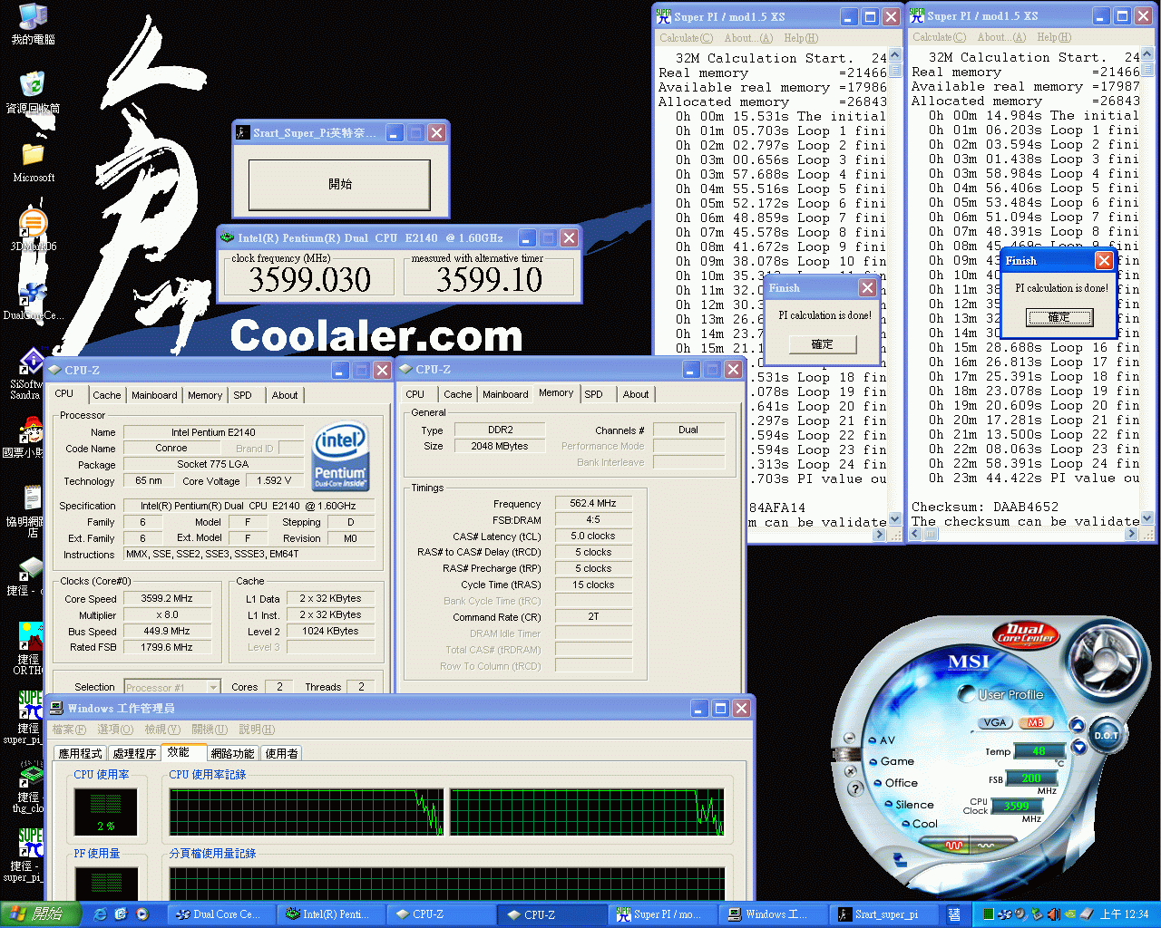Open the Start (開始) menu
Viewport: 1161px width, 928px height.
[41, 914]
